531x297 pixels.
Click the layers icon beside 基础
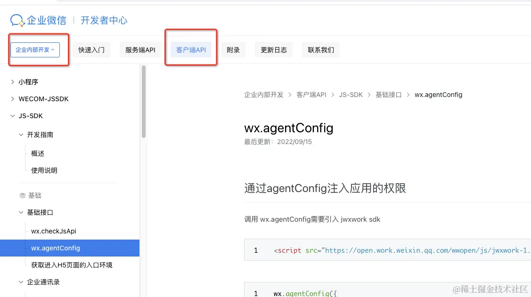coord(22,195)
